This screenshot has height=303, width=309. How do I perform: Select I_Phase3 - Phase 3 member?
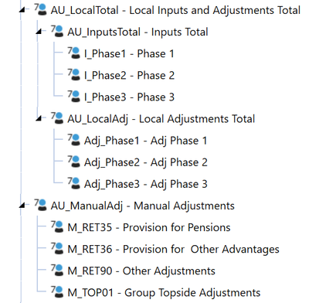coord(129,97)
